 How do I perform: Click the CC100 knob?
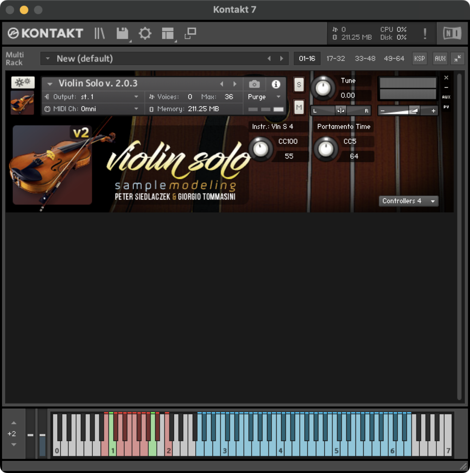(x=261, y=149)
